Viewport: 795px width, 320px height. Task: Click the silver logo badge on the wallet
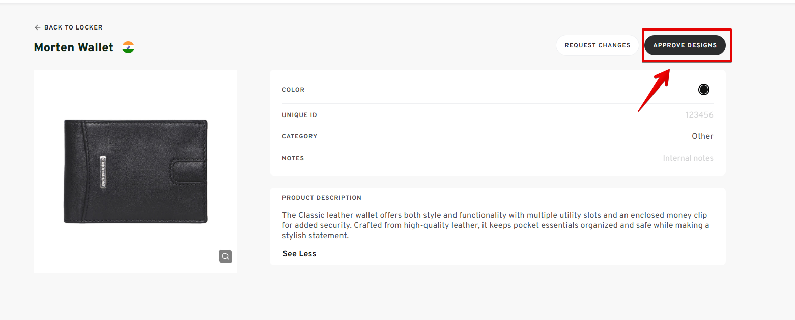coord(103,172)
